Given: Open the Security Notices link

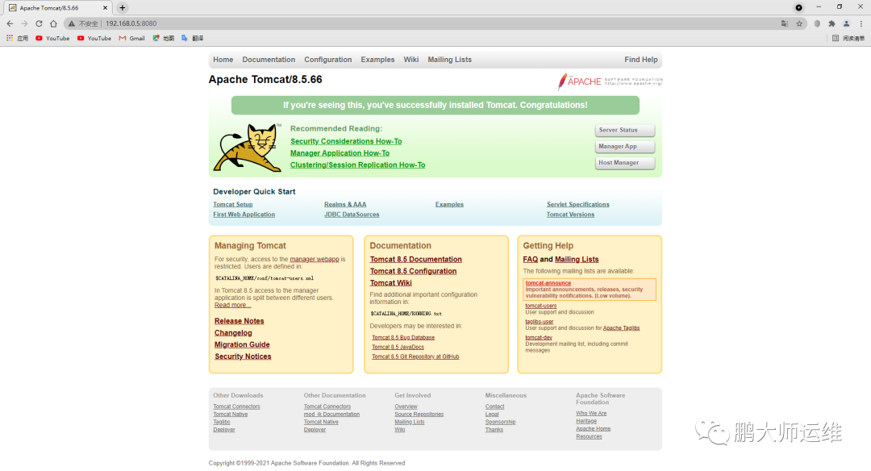Looking at the screenshot, I should point(243,356).
